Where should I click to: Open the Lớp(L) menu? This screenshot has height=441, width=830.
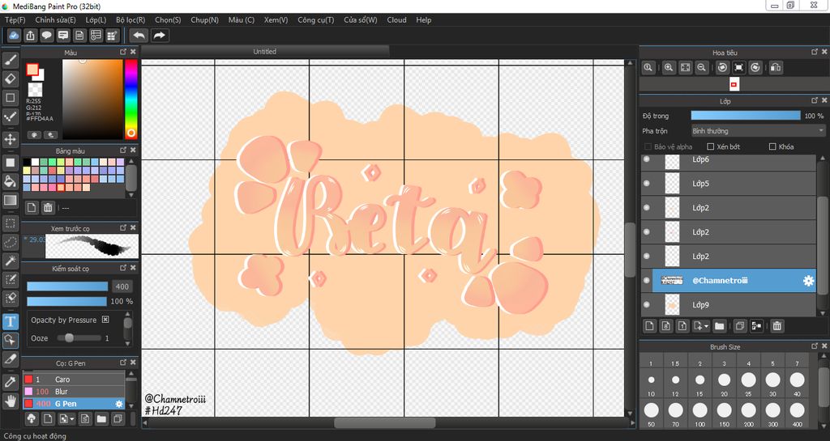pyautogui.click(x=96, y=19)
